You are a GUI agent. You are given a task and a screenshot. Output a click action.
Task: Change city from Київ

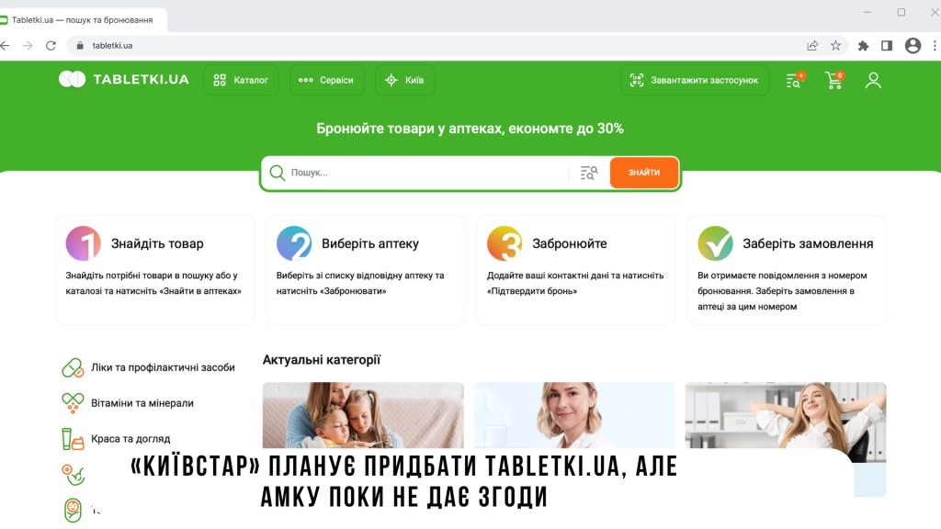pyautogui.click(x=404, y=80)
